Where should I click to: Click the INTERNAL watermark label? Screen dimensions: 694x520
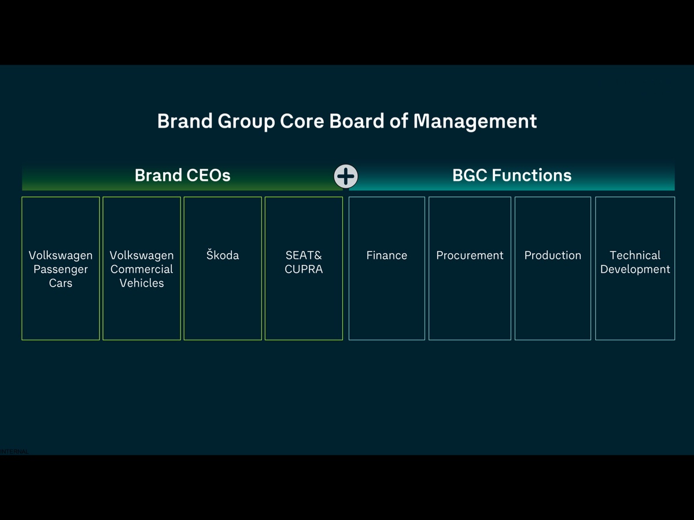coord(14,451)
